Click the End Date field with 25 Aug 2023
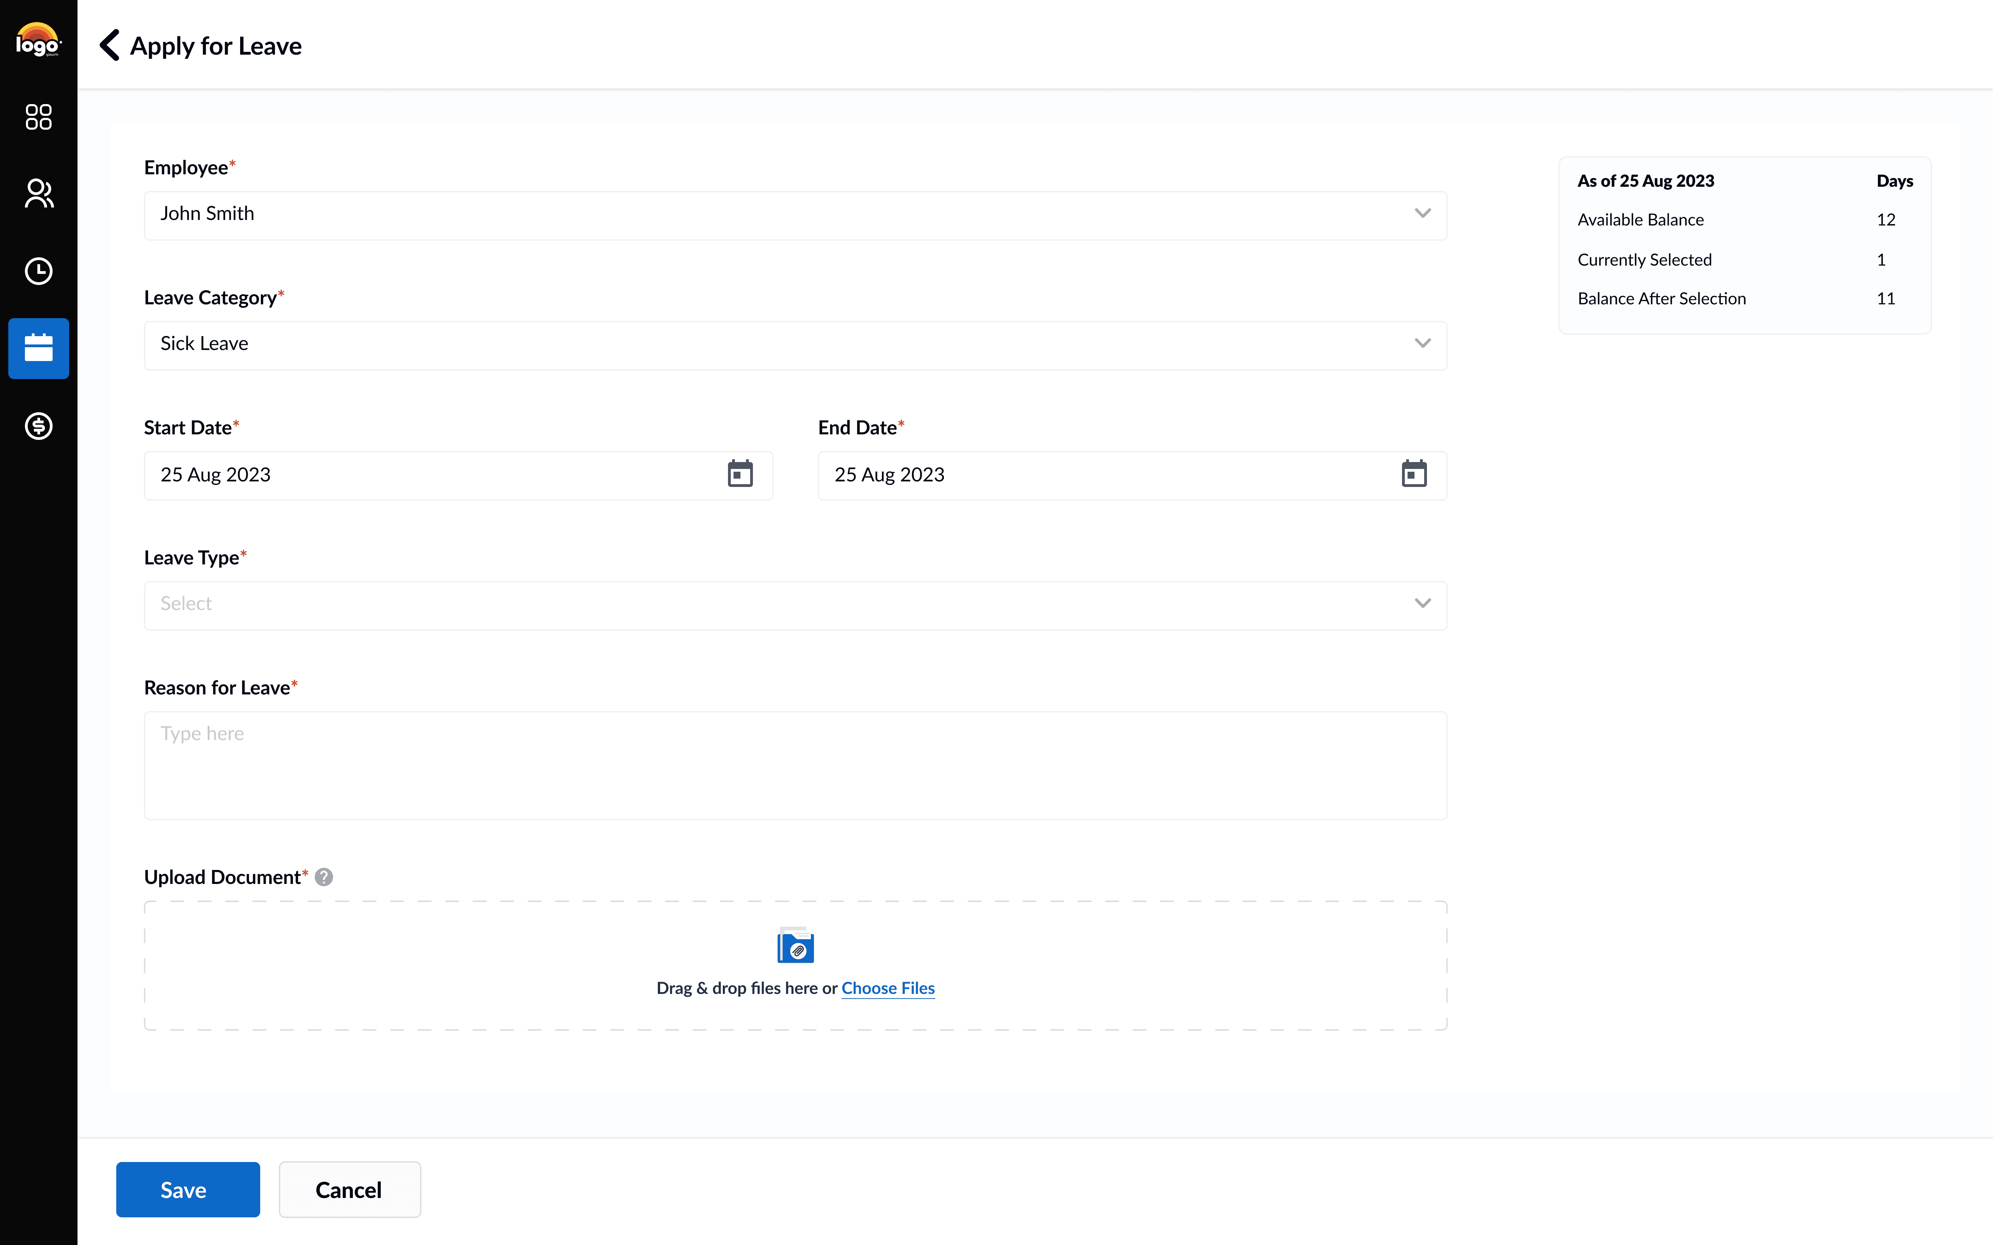Image resolution: width=1993 pixels, height=1245 pixels. click(x=1132, y=476)
